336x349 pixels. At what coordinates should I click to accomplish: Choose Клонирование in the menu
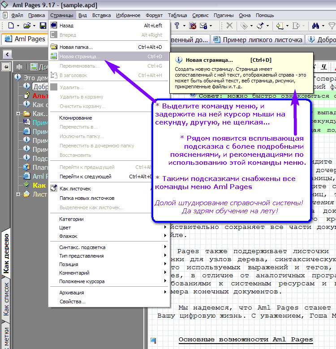tap(75, 118)
